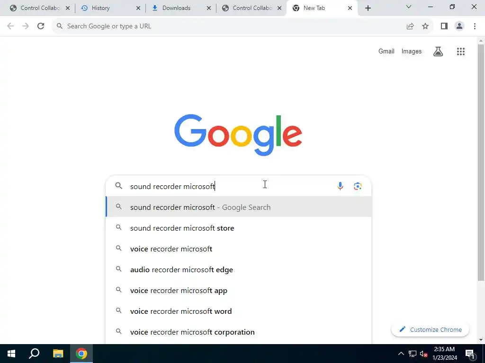Toggle the Chrome side panel

pyautogui.click(x=444, y=26)
